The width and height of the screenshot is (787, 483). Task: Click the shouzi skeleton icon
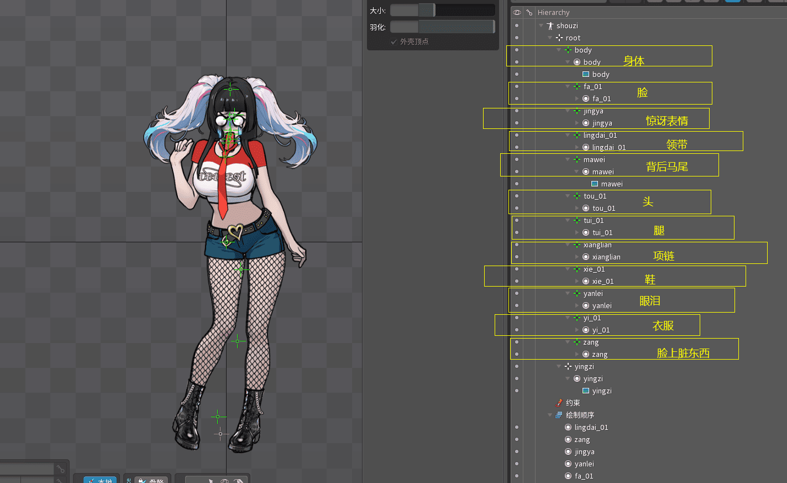tap(550, 26)
